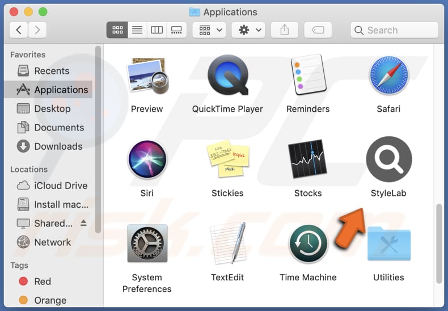Viewport: 448px width, 311px height.
Task: Select the StyleLab name label
Action: coord(388,193)
